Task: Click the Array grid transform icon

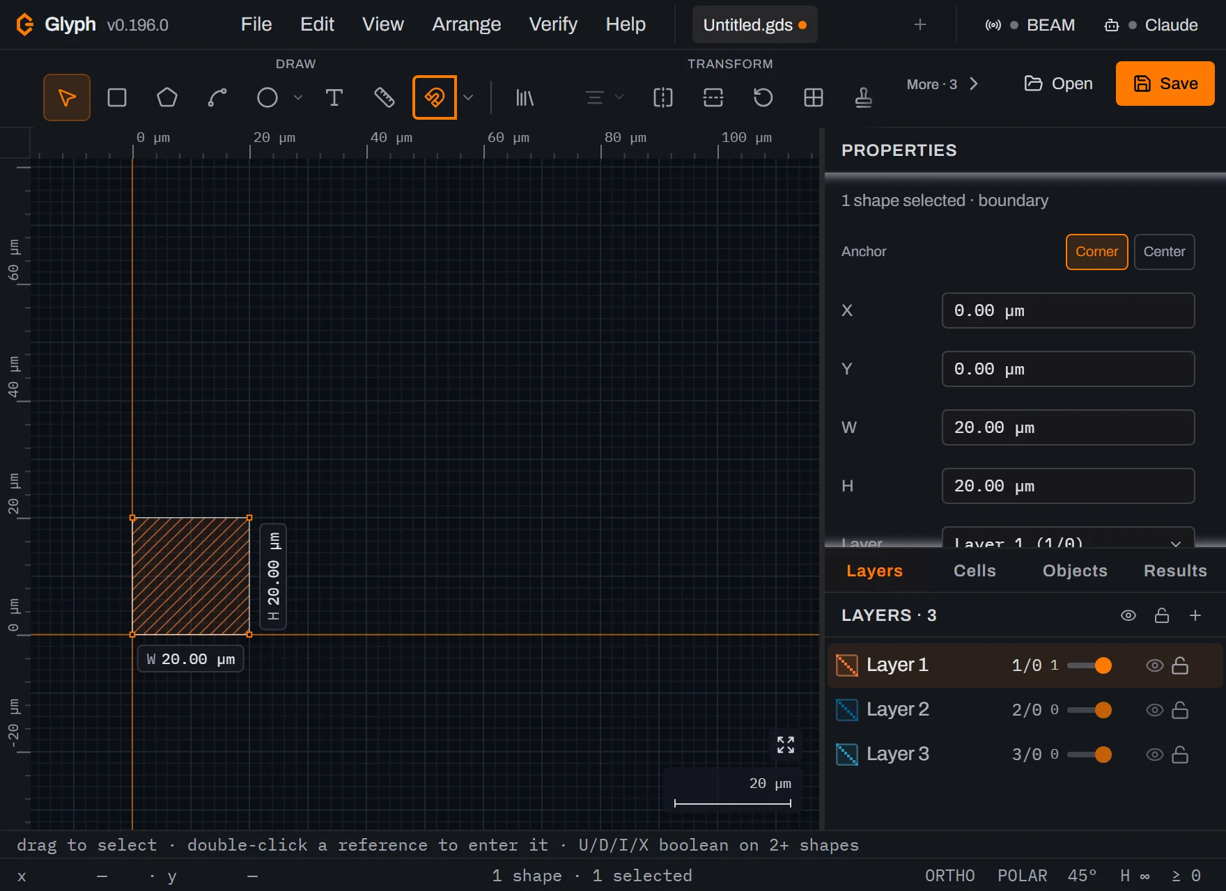Action: (814, 97)
